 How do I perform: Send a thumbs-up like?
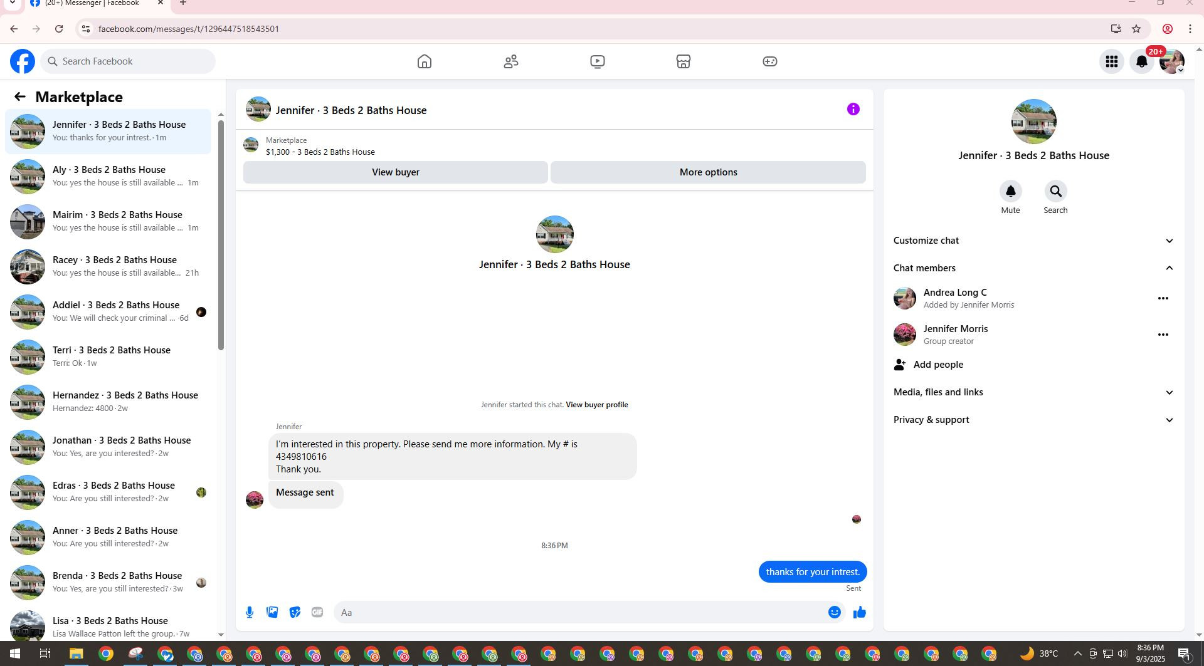(859, 613)
